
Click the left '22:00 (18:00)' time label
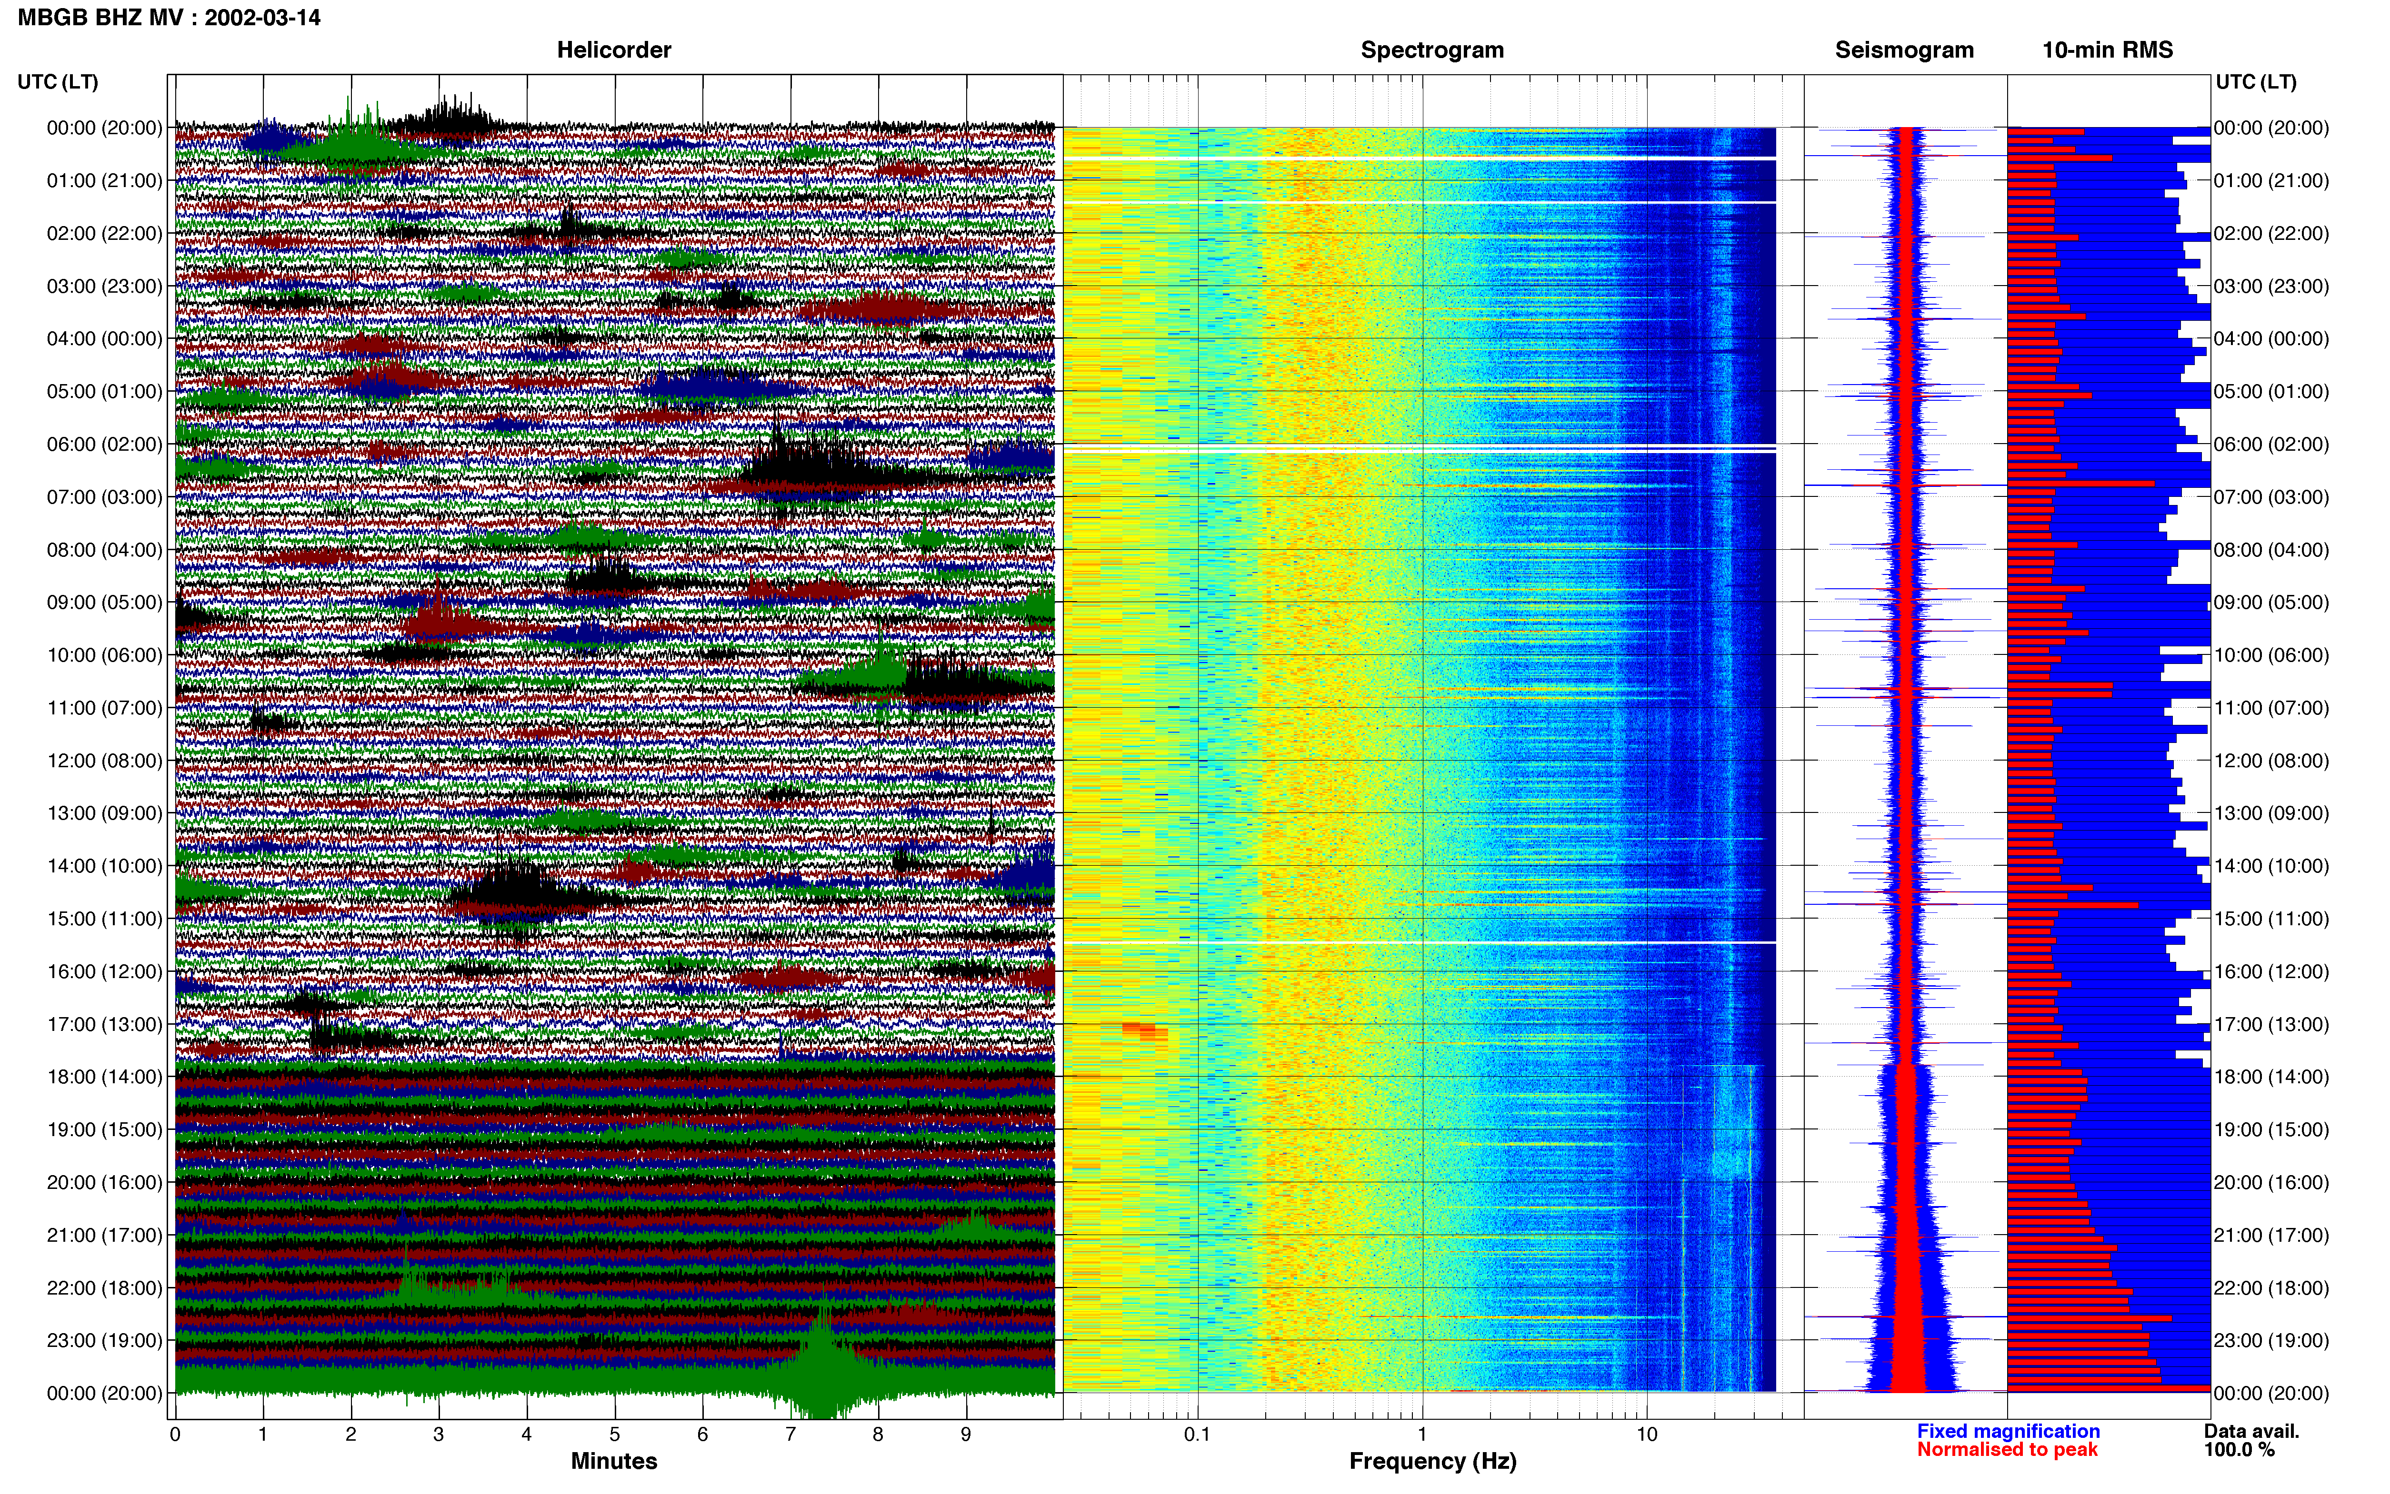(105, 1288)
